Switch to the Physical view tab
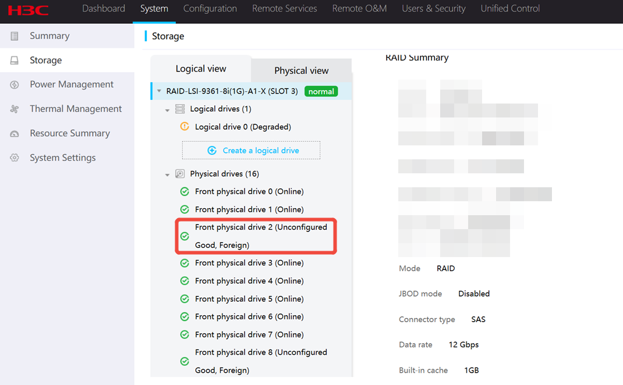 pyautogui.click(x=301, y=70)
